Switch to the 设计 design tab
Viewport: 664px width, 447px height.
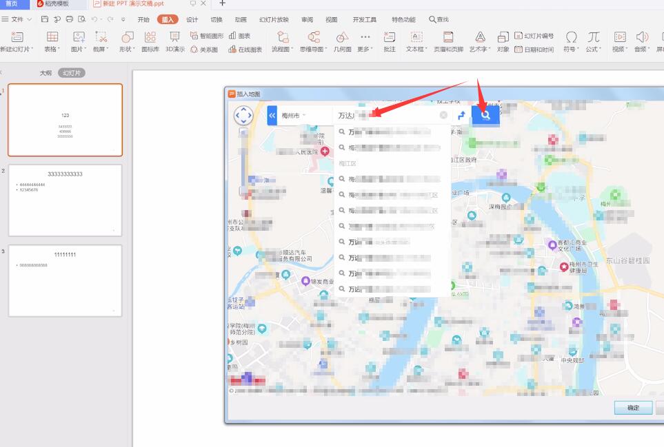click(192, 19)
